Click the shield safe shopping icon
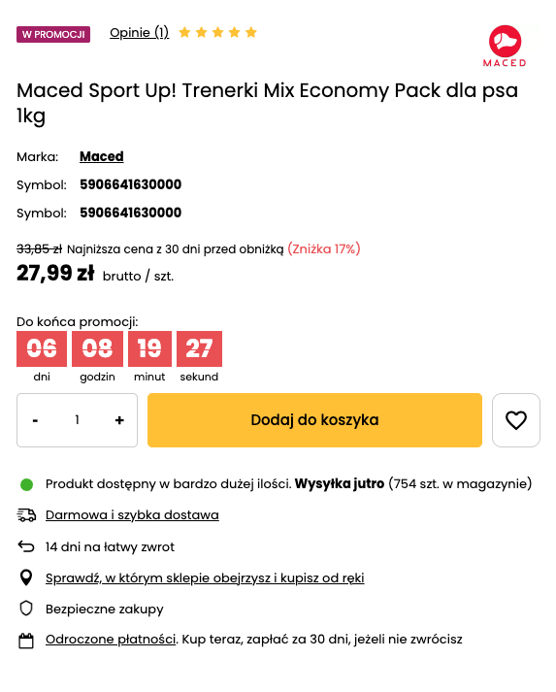 26,609
